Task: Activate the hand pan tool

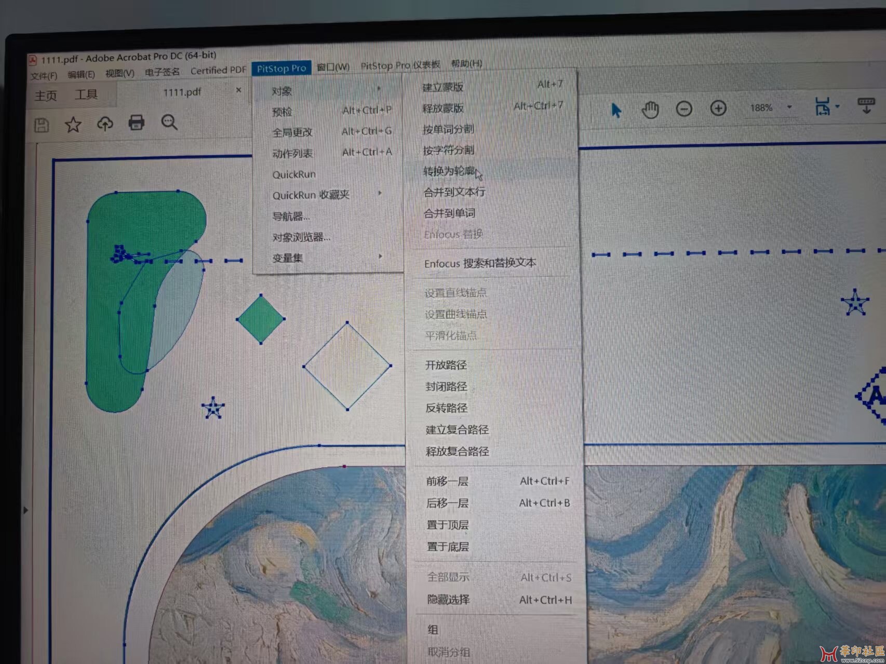Action: (650, 110)
